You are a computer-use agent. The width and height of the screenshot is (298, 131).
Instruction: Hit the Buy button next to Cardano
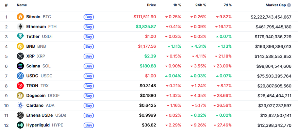(x=88, y=105)
